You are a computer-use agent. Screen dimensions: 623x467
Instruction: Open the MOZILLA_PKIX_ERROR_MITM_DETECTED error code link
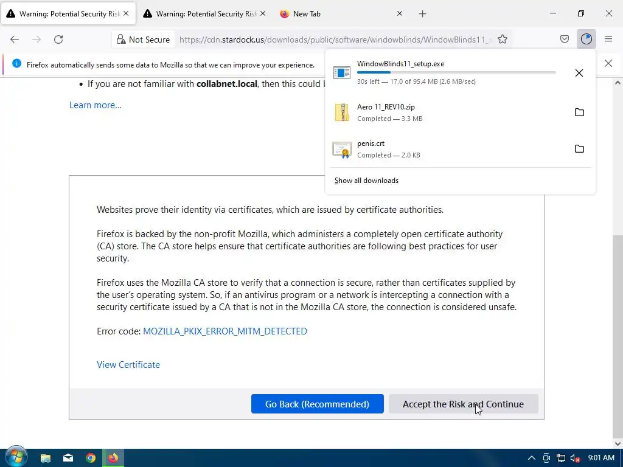coord(225,331)
